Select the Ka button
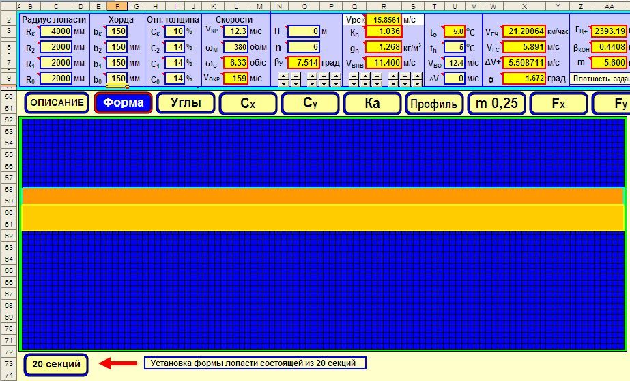This screenshot has height=381, width=630. coord(373,104)
